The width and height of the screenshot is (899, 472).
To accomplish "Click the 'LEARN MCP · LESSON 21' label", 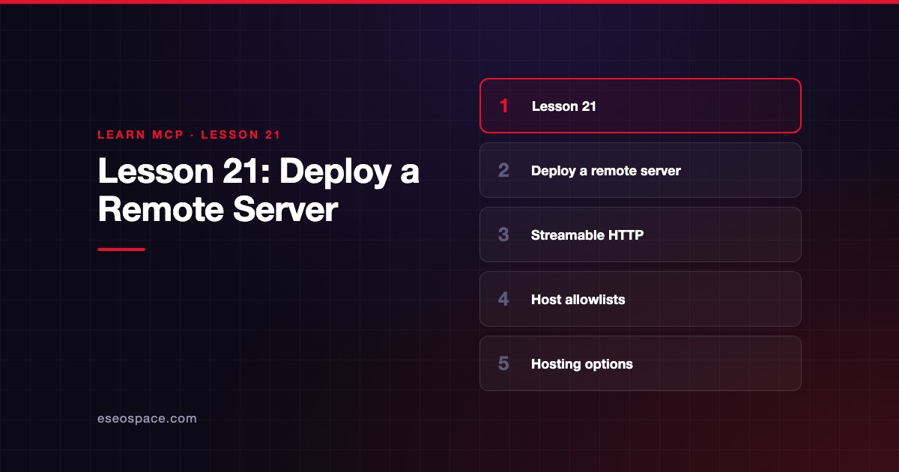I will pyautogui.click(x=189, y=135).
